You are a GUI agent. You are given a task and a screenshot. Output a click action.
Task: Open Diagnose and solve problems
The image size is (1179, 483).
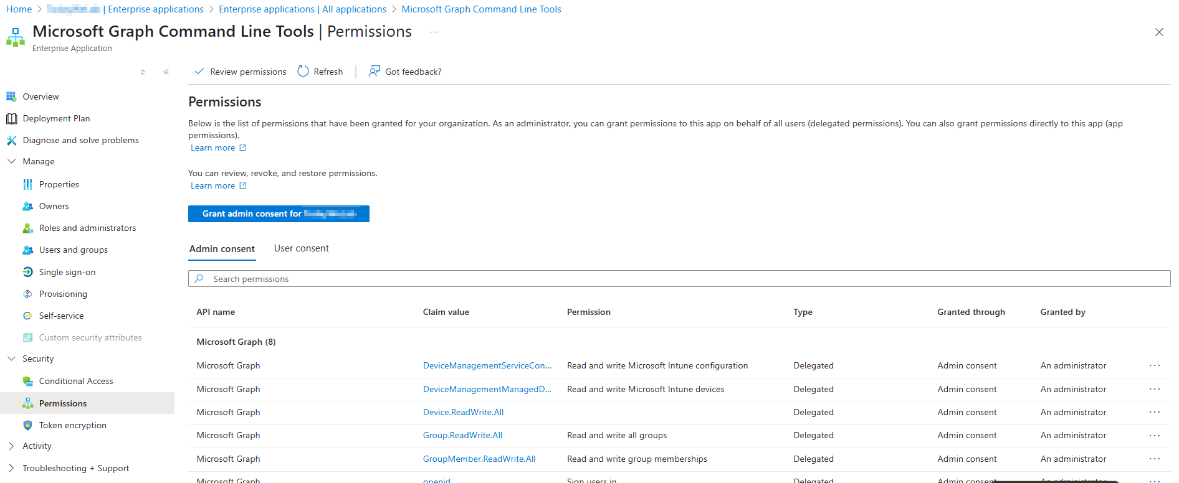tap(80, 140)
